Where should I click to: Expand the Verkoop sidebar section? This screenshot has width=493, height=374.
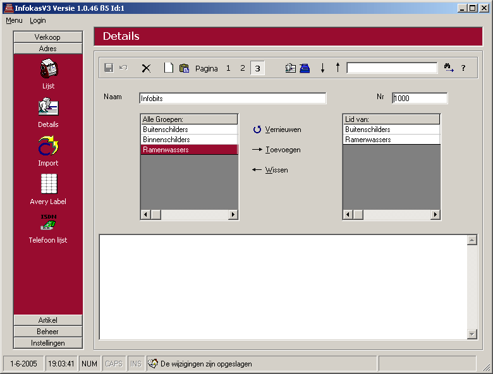click(48, 37)
